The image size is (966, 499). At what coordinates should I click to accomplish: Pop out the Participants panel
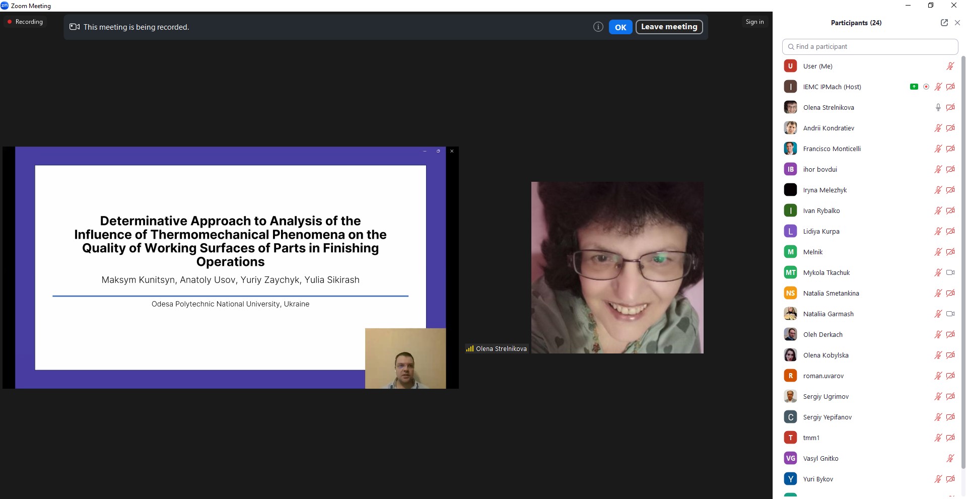point(944,23)
